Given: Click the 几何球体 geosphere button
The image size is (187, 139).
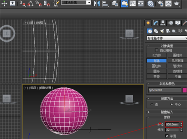Looking at the screenshot, I should coord(178,61).
